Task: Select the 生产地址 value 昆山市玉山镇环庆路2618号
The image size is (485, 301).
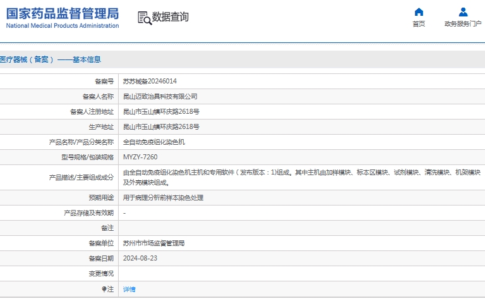Action: [161, 127]
